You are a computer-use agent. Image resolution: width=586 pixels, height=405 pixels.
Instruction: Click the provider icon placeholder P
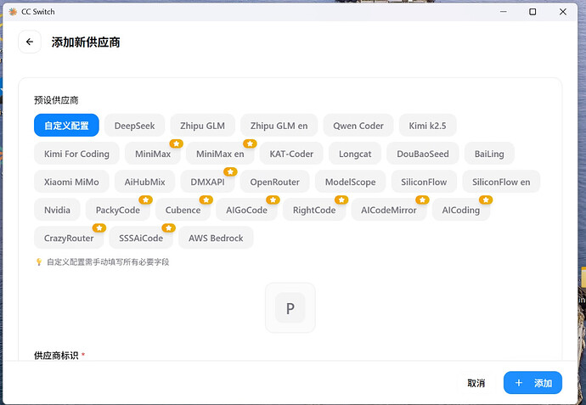point(290,308)
